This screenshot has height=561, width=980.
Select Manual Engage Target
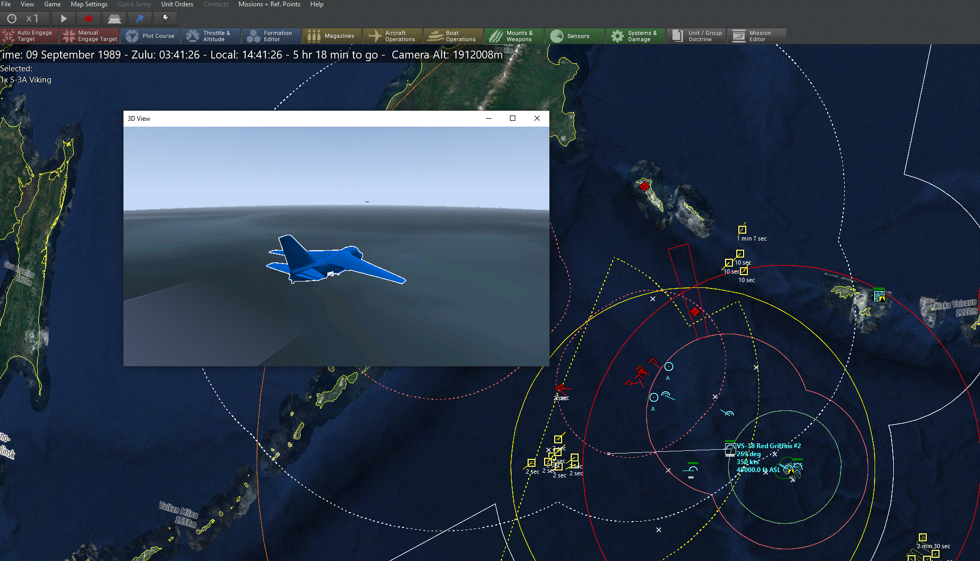(x=90, y=36)
